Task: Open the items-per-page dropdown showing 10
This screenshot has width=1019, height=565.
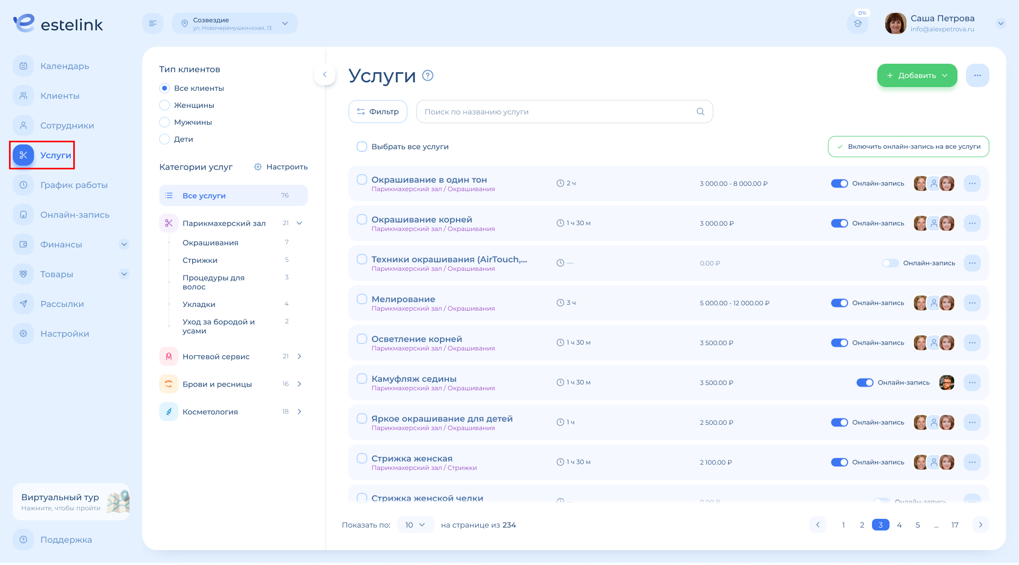Action: click(415, 525)
